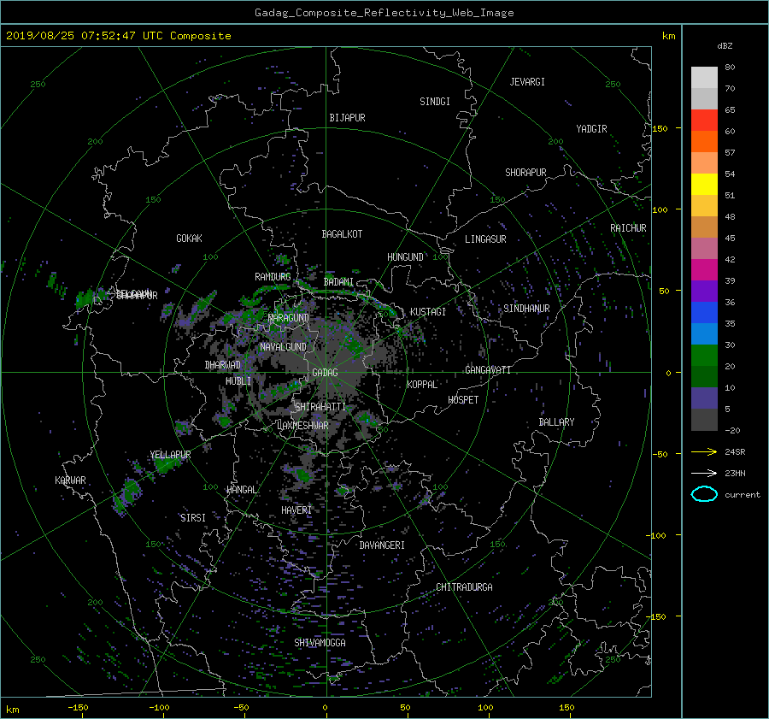The image size is (769, 719).
Task: Click the HAVERI city label
Action: click(296, 510)
